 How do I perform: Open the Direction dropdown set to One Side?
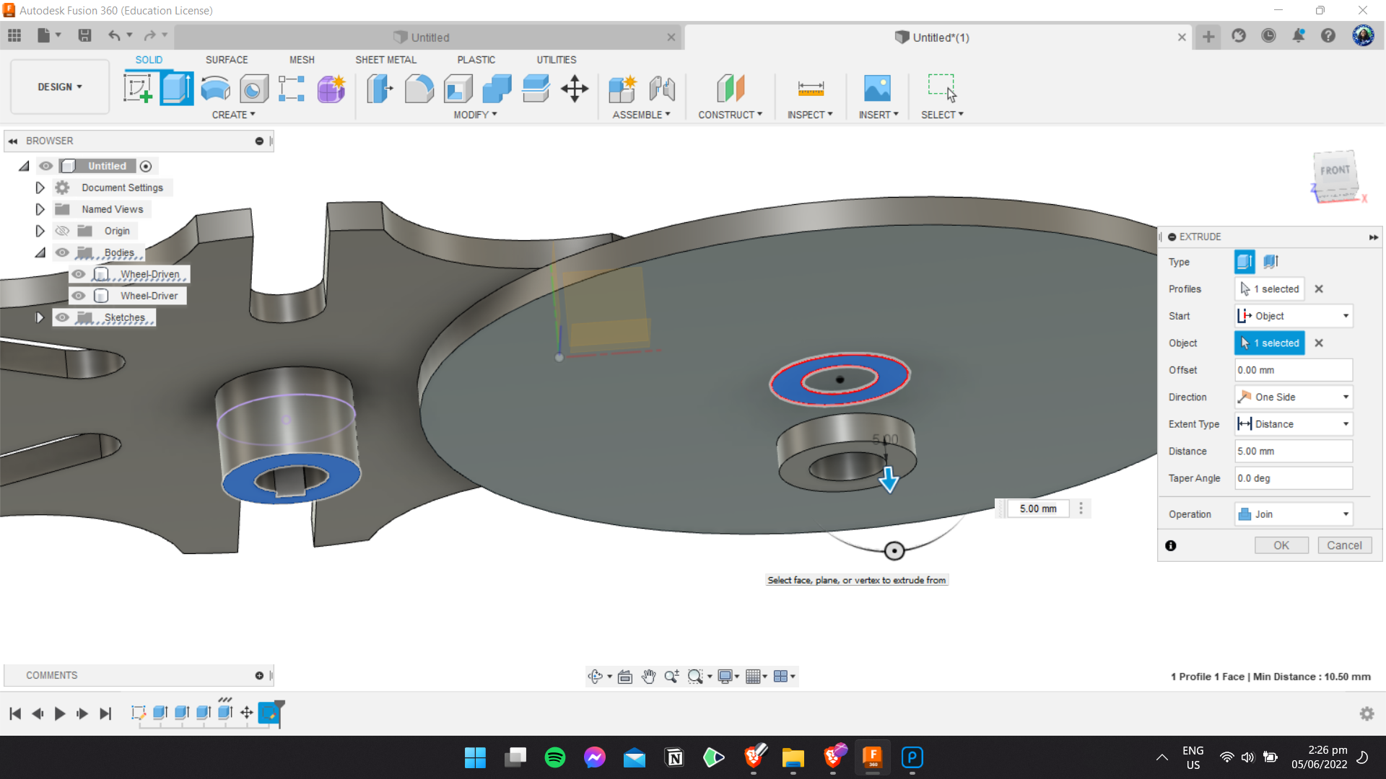point(1293,397)
